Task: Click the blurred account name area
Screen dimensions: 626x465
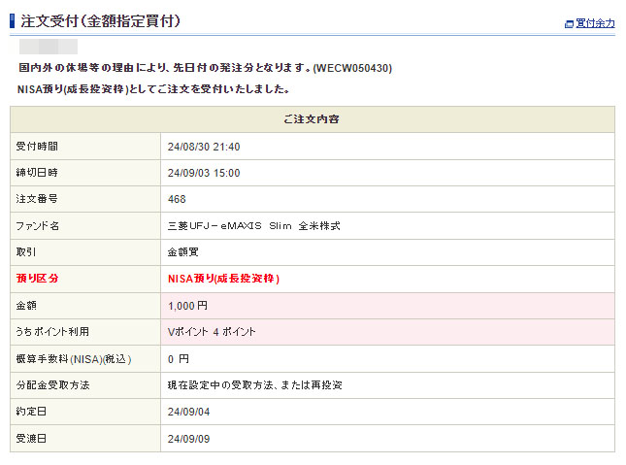Action: click(49, 47)
